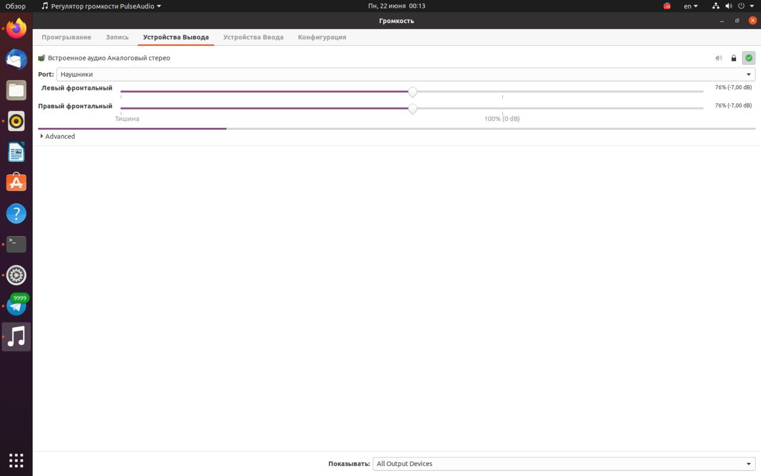The width and height of the screenshot is (761, 476).
Task: Switch to the Проигрывание tab
Action: 67,37
